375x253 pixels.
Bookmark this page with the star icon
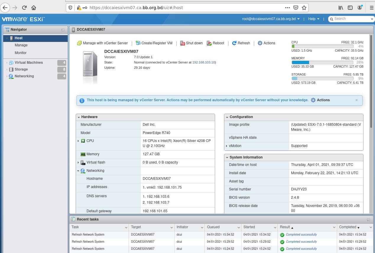click(x=304, y=8)
